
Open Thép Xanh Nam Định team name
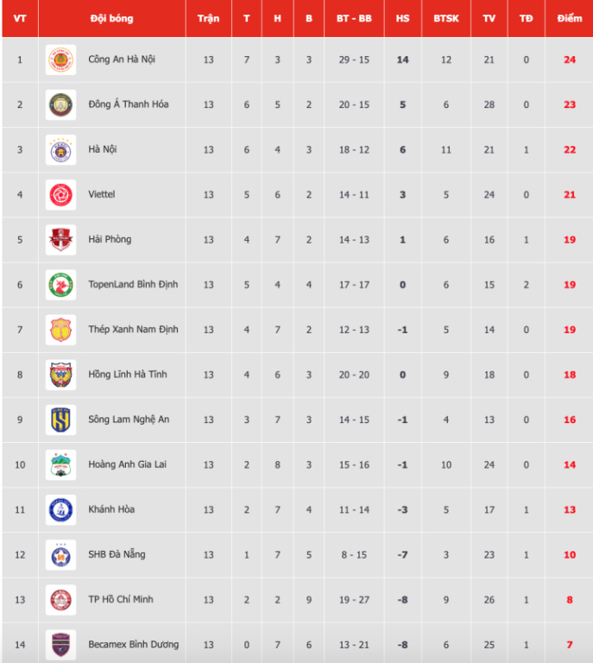(133, 329)
